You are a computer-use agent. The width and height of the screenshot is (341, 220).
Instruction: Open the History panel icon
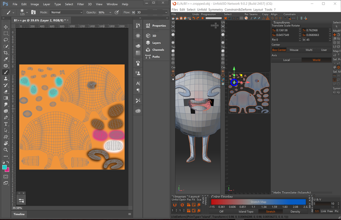(138, 25)
